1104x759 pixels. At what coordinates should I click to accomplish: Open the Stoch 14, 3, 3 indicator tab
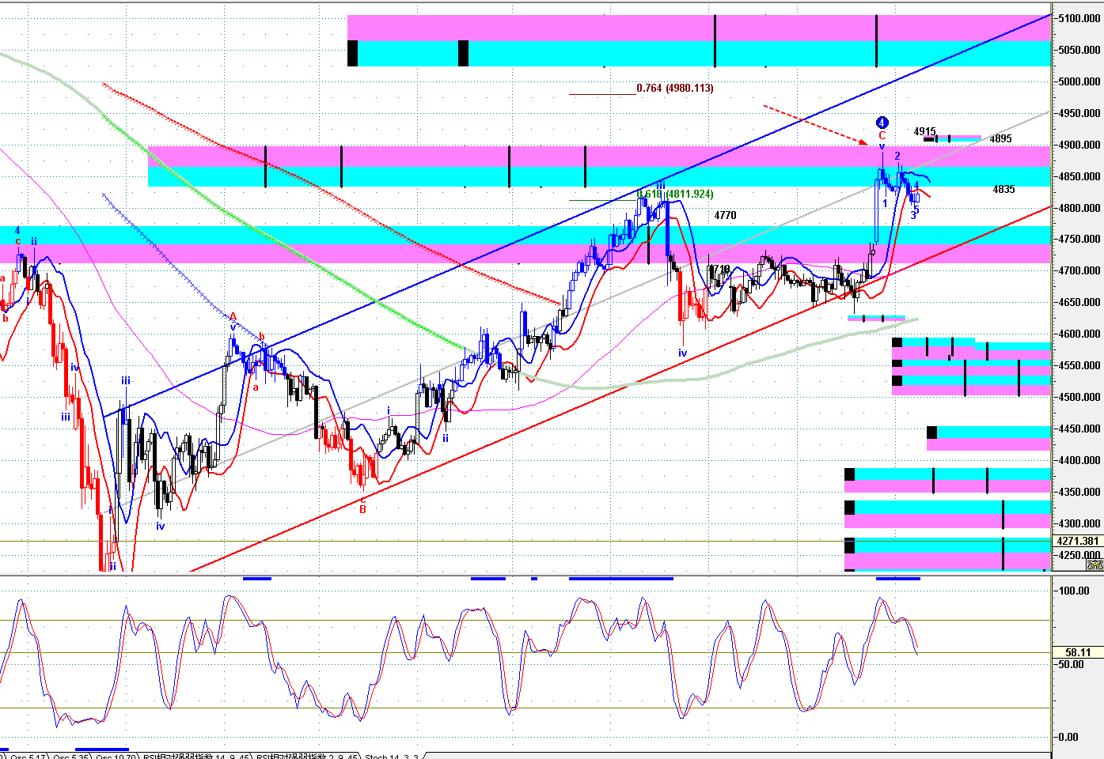coord(391,757)
